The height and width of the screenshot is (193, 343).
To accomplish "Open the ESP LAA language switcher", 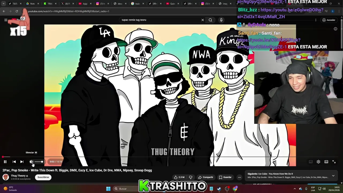I will 313,189.
